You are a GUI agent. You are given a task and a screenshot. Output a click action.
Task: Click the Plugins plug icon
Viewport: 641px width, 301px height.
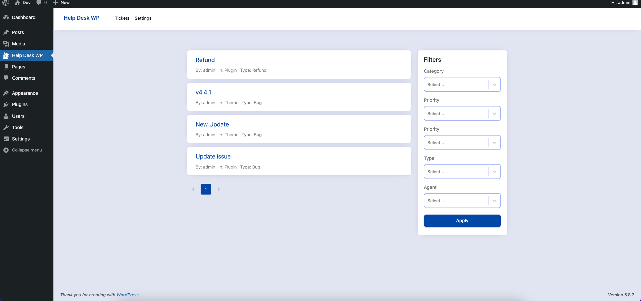[6, 104]
